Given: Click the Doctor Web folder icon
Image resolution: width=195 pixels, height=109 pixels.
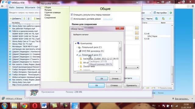Looking at the screenshot, I should click(81, 66).
